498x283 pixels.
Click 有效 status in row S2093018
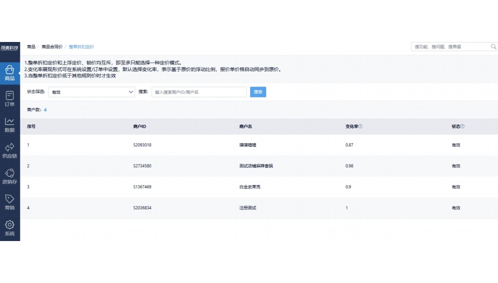pyautogui.click(x=456, y=145)
